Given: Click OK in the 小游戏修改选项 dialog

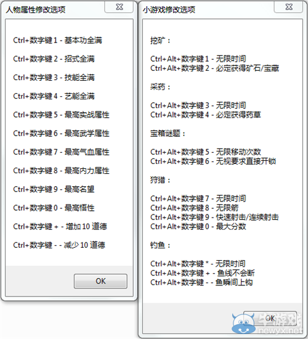Looking at the screenshot, I should [x=270, y=318].
